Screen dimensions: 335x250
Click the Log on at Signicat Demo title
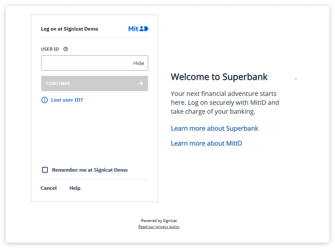(x=70, y=29)
